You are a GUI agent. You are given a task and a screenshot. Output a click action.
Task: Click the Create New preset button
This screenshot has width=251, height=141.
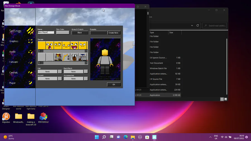(114, 33)
